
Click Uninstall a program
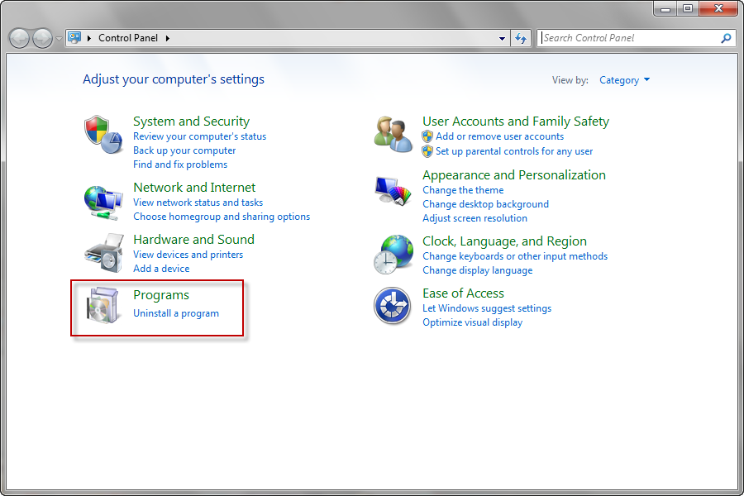coord(176,313)
